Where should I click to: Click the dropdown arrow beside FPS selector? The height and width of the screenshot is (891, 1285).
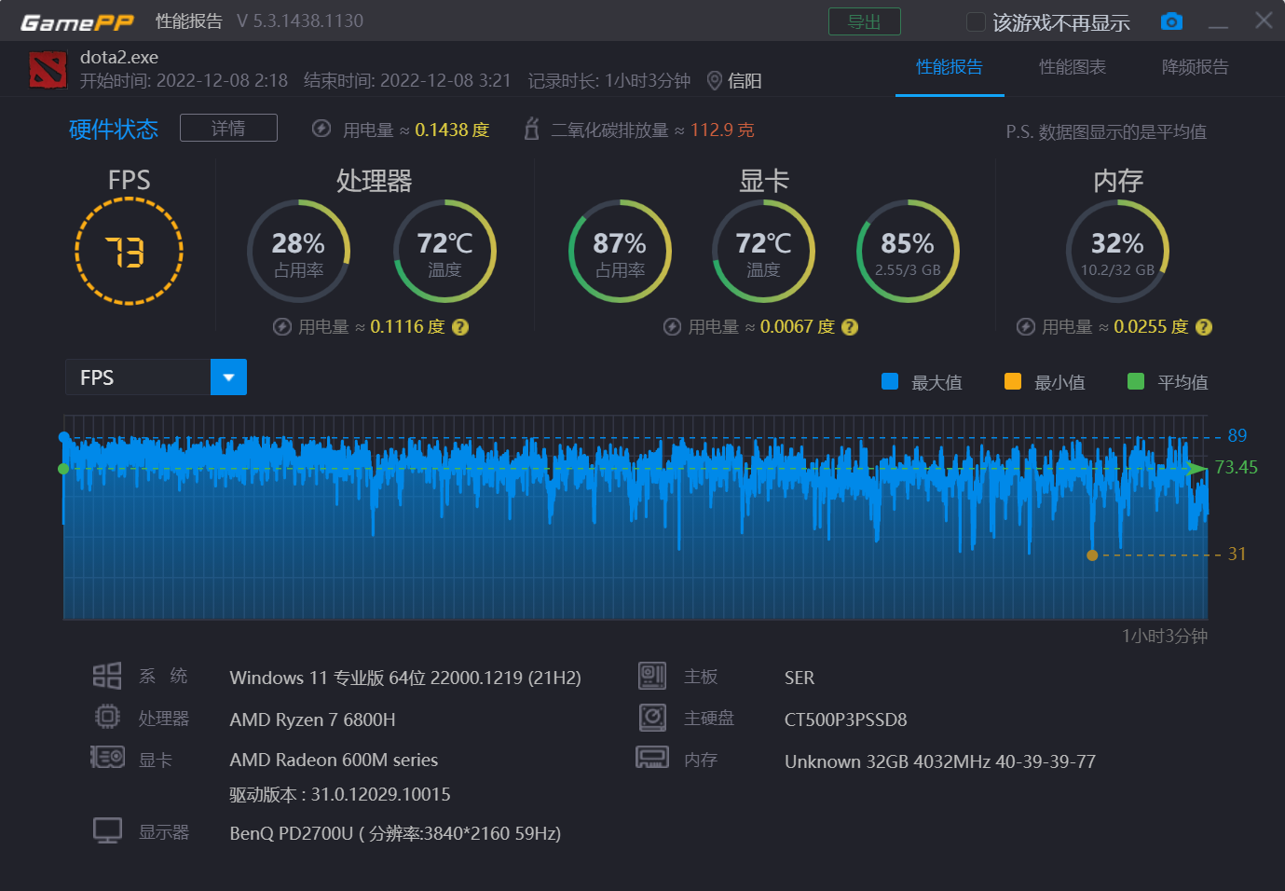tap(228, 377)
